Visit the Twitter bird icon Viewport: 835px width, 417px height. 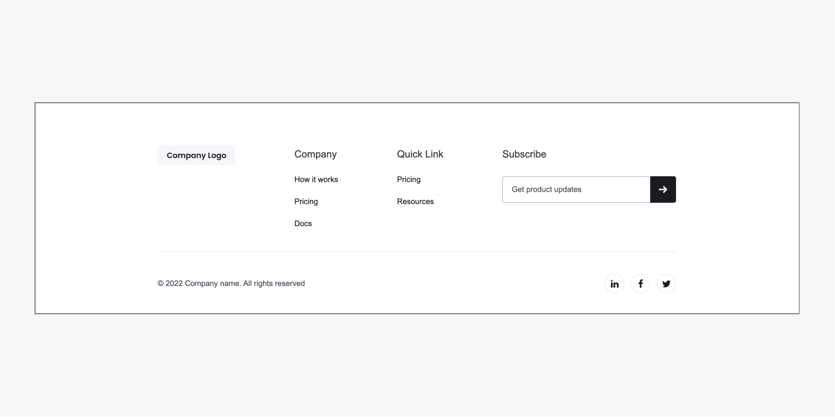point(666,284)
